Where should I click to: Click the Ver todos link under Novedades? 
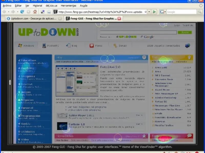tap(62, 140)
